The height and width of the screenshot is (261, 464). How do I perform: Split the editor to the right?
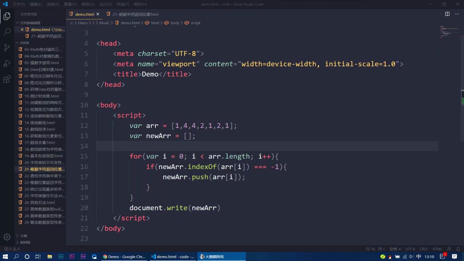[447, 14]
